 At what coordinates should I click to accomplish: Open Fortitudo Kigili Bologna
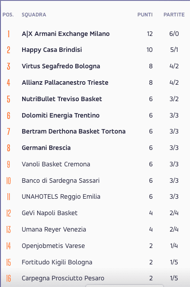pyautogui.click(x=57, y=262)
